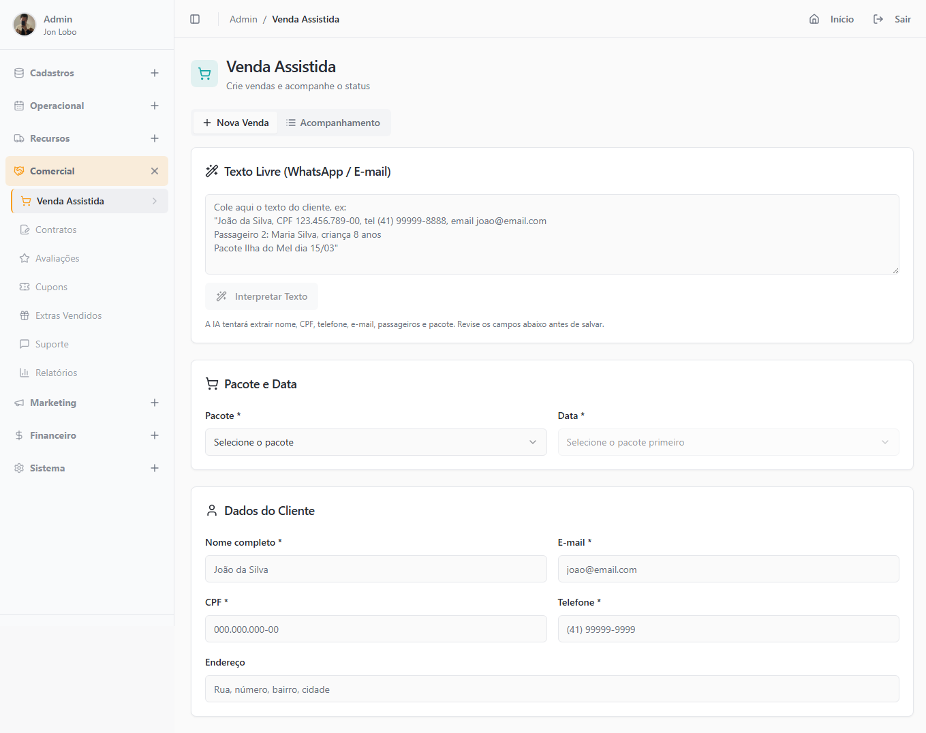The width and height of the screenshot is (926, 733).
Task: Collapse the Comercial section
Action: 155,171
